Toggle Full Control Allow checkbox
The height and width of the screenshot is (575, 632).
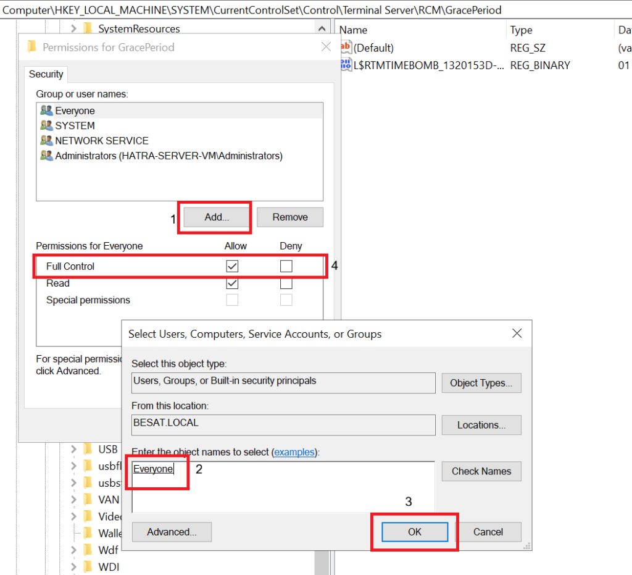pyautogui.click(x=232, y=266)
